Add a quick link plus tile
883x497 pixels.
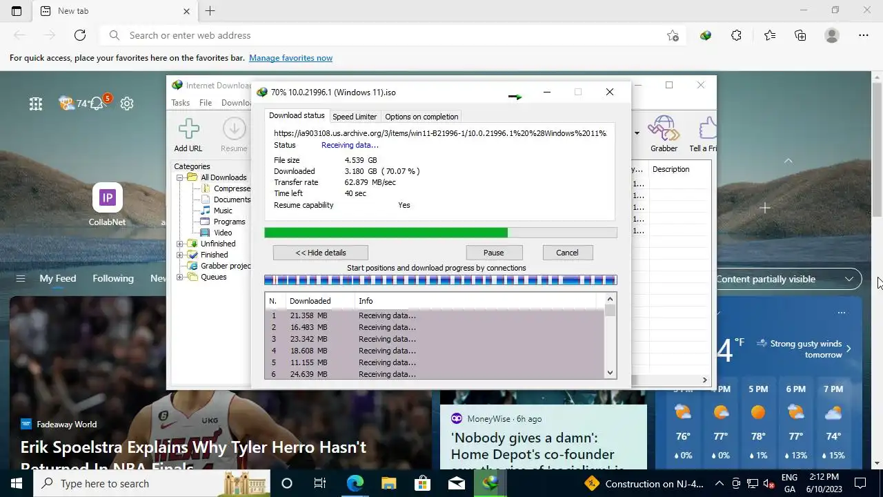point(764,208)
